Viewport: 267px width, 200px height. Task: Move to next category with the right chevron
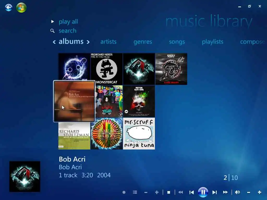[88, 42]
